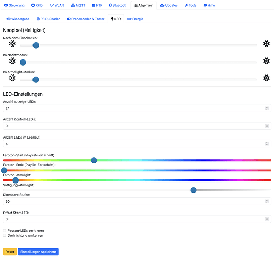Click bright sun icon at end of Atmolight-Modus slider
Screen dimensions: 279x258
click(266, 78)
